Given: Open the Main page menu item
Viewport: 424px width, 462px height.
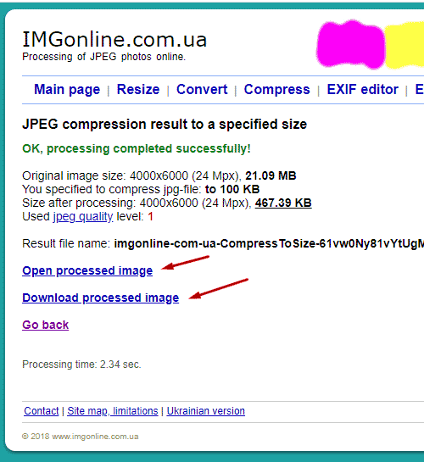Looking at the screenshot, I should [x=67, y=90].
